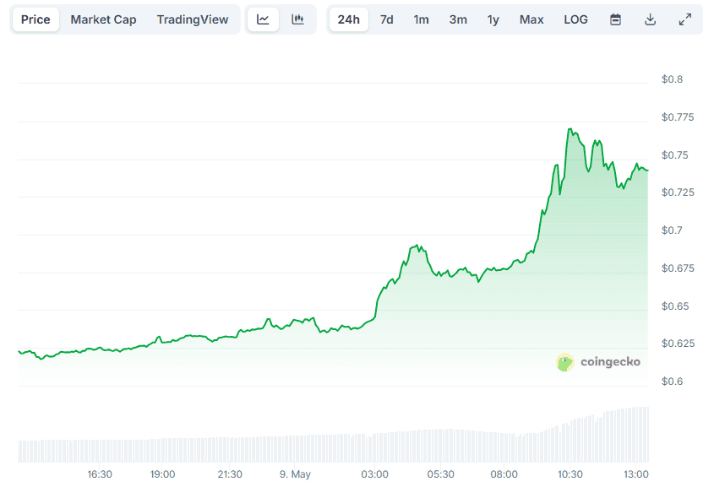The height and width of the screenshot is (487, 703).
Task: Click the 9. May date label
Action: (295, 474)
